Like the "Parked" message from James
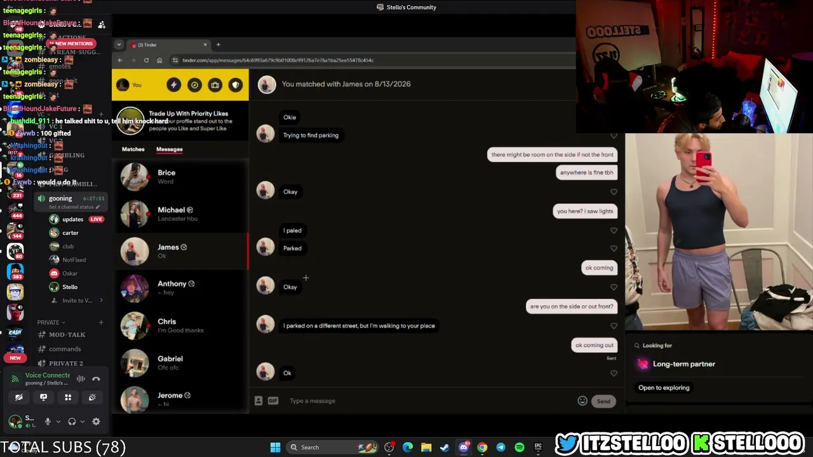This screenshot has width=813, height=457. pos(614,248)
